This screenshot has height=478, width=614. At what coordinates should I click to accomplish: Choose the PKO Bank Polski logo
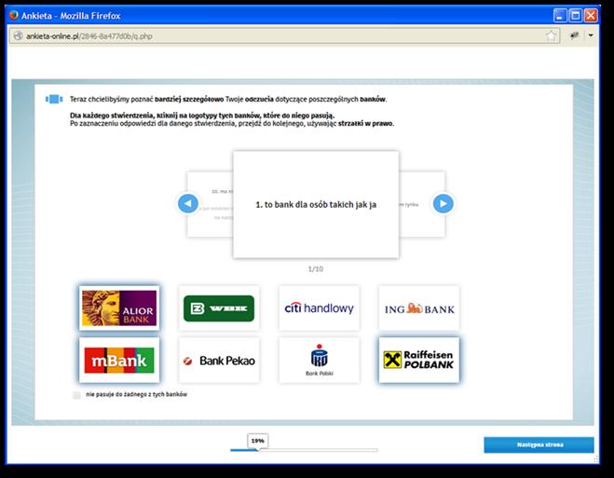pyautogui.click(x=320, y=361)
